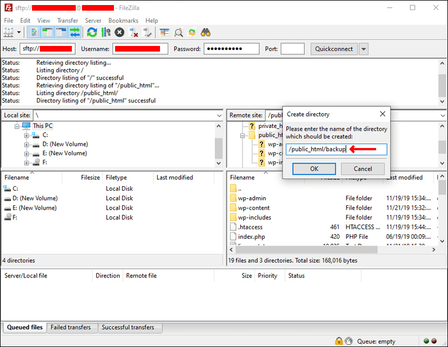Select C: drive in local file list
The image size is (448, 347).
coord(15,188)
